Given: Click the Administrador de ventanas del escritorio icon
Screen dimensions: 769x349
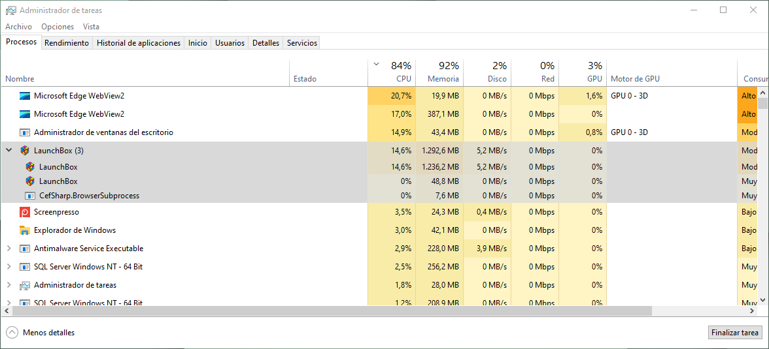Looking at the screenshot, I should pyautogui.click(x=25, y=132).
